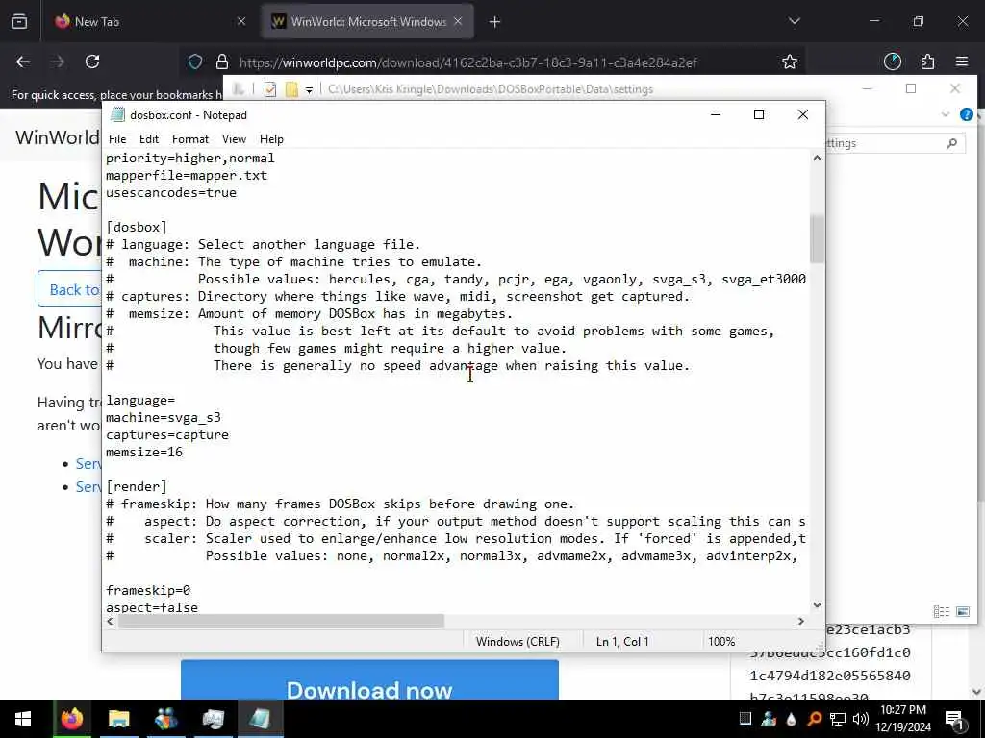This screenshot has height=738, width=985.
Task: Click the 100% zoom status entry
Action: [721, 641]
